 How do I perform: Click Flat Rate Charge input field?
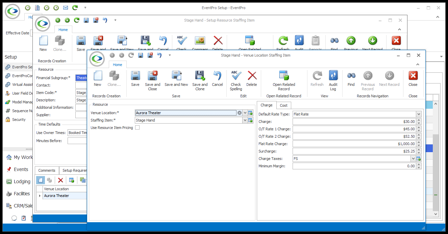tap(354, 144)
